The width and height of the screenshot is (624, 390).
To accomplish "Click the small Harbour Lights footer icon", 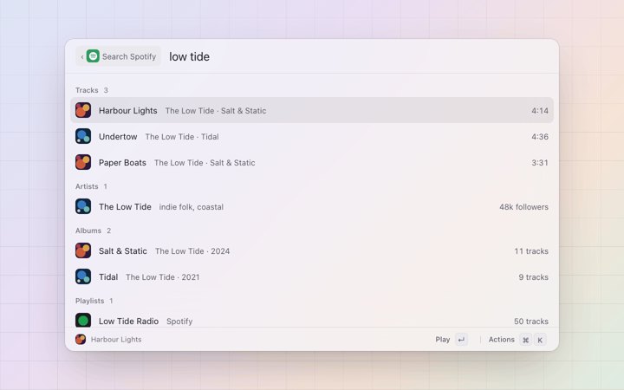I will tap(81, 340).
